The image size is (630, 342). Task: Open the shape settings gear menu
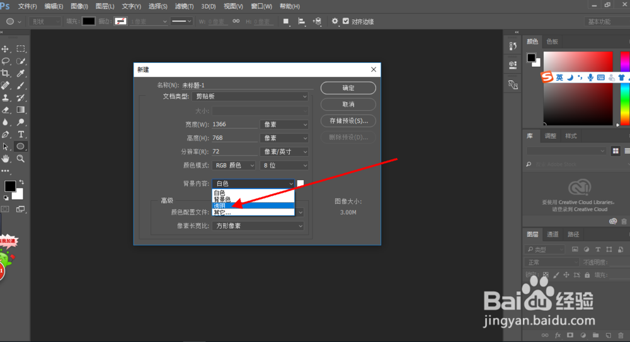coord(335,21)
